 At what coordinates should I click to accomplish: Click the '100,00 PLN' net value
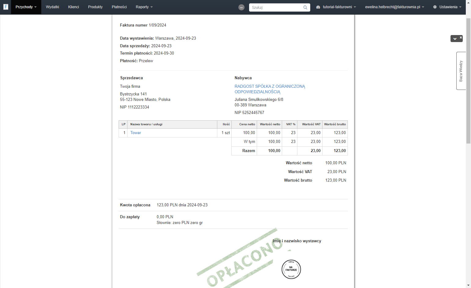pos(336,163)
